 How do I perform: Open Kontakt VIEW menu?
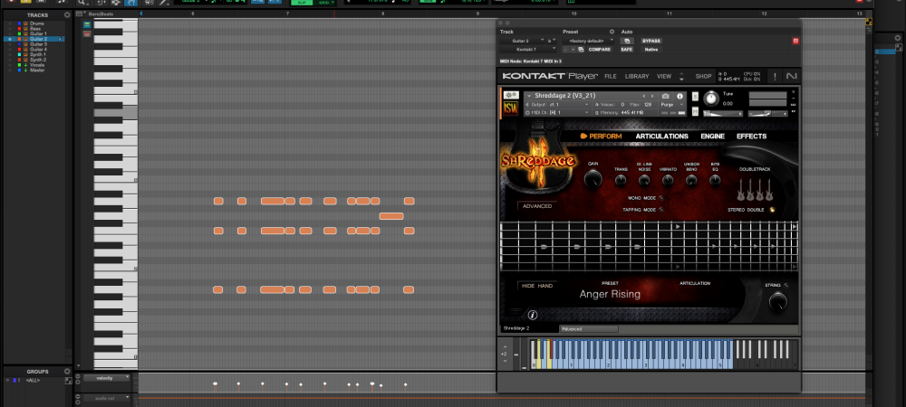664,76
